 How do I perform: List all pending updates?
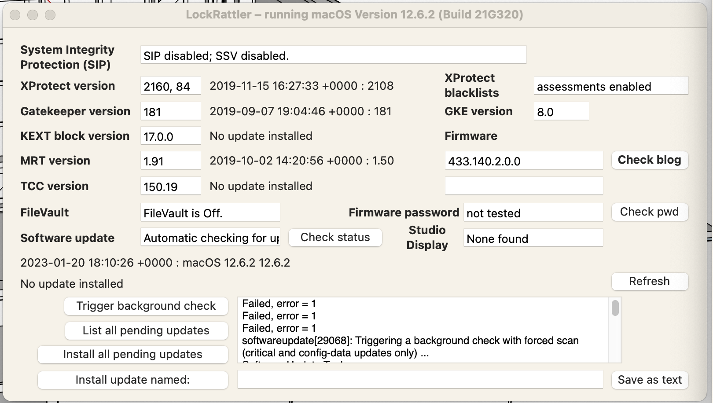(146, 331)
